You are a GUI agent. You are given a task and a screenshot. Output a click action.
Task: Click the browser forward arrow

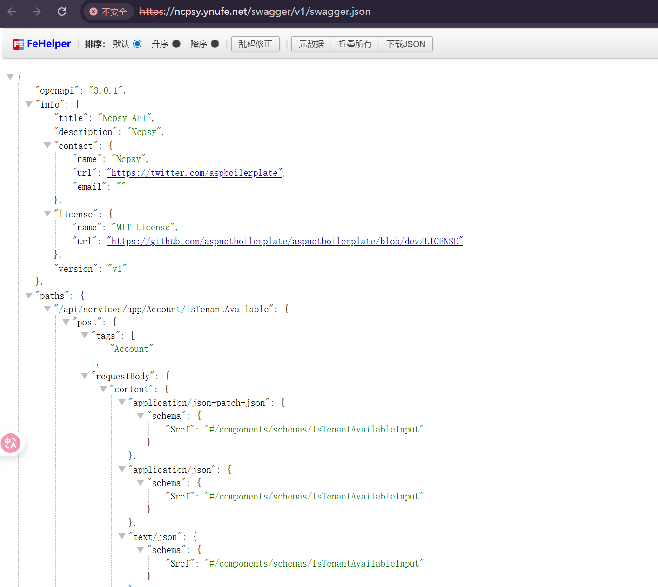(37, 12)
